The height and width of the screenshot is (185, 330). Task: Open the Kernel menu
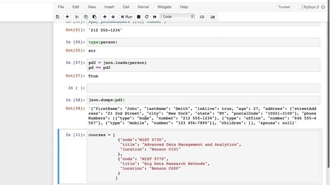click(x=143, y=7)
